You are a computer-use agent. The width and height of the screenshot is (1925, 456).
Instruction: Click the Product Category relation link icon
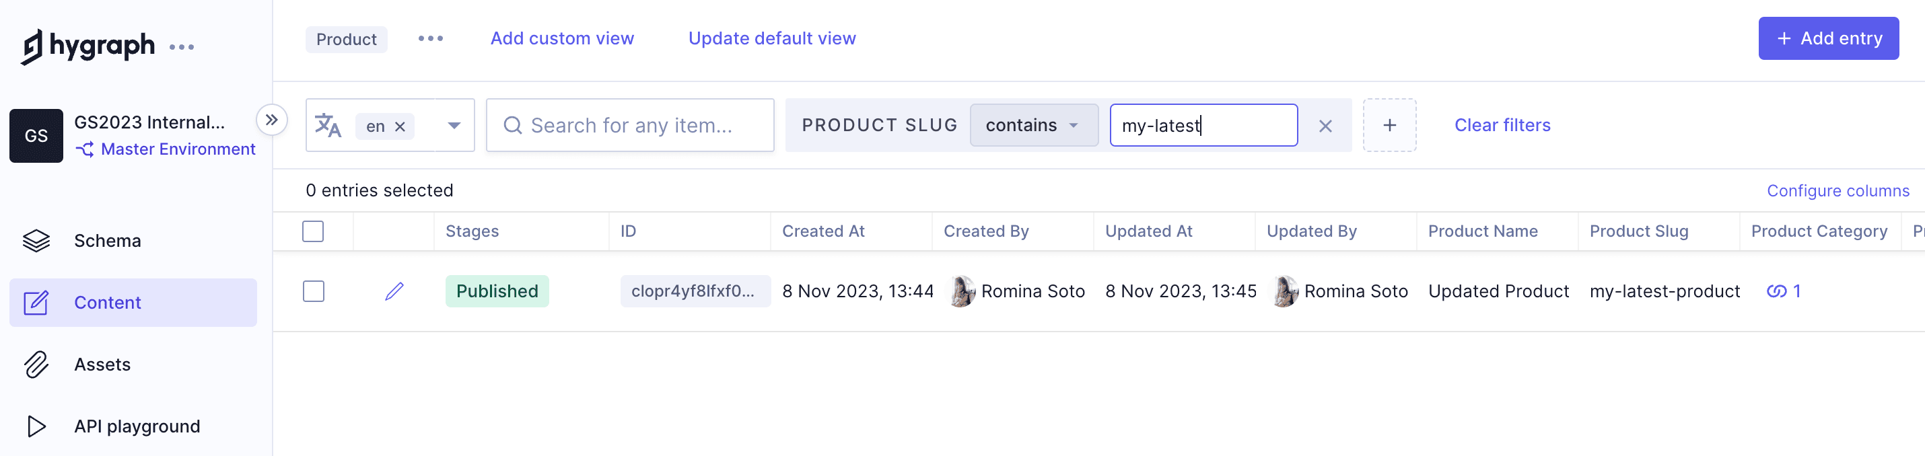[1776, 291]
